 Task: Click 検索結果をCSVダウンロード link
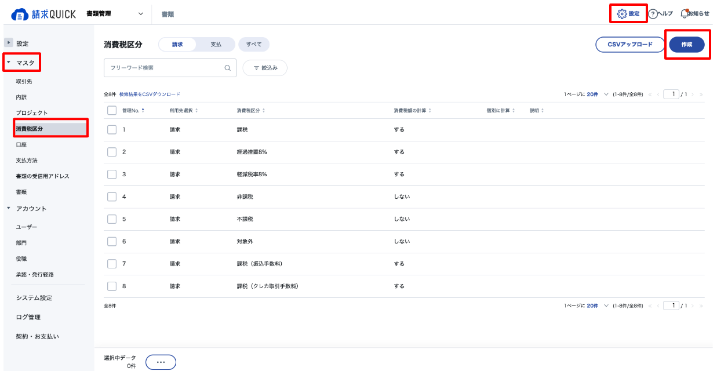[x=150, y=94]
